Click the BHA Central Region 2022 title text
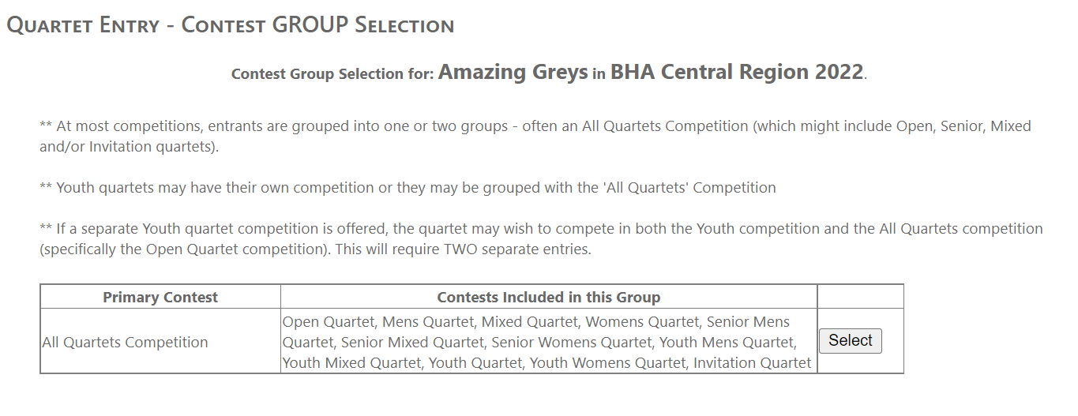The height and width of the screenshot is (416, 1078). [x=736, y=73]
